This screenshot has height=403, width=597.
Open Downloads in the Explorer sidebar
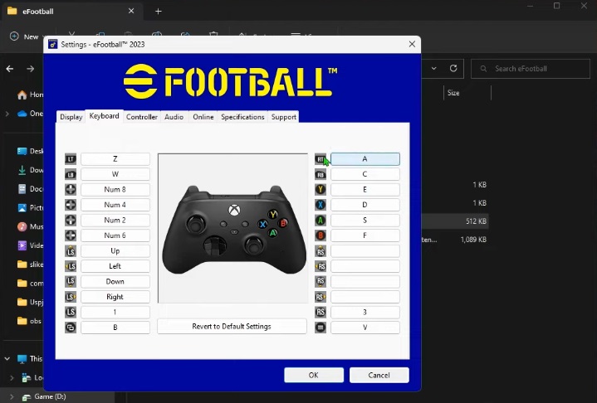[x=30, y=170]
